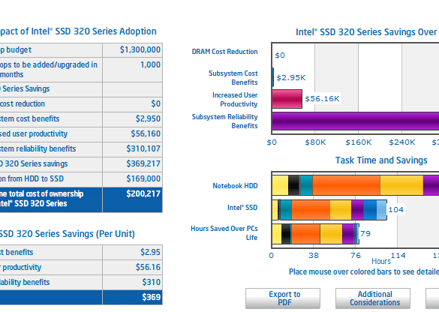Click the Task Time and Savings heading
Image resolution: width=439 pixels, height=312 pixels.
[x=381, y=160]
